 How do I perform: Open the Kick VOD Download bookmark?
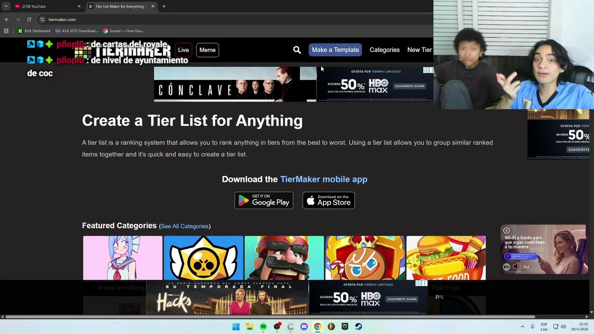77,31
